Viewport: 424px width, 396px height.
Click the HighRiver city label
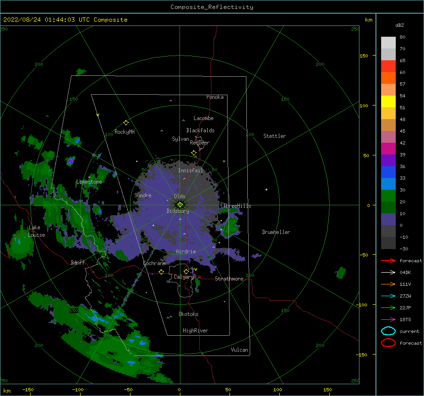click(196, 331)
